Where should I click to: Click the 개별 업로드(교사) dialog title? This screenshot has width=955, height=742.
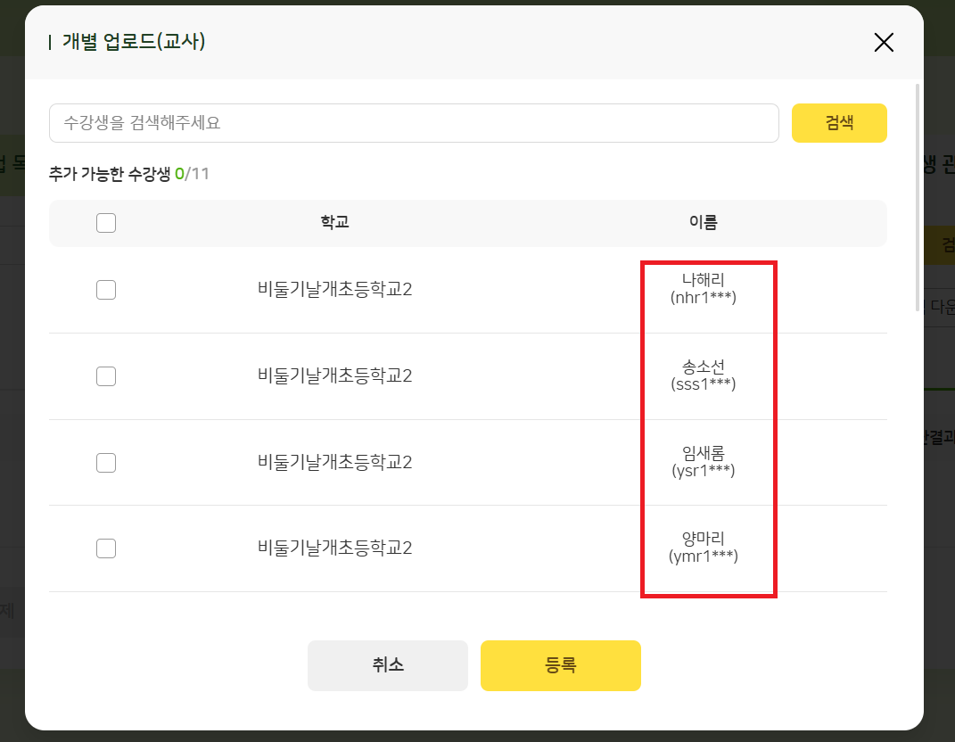[x=134, y=42]
